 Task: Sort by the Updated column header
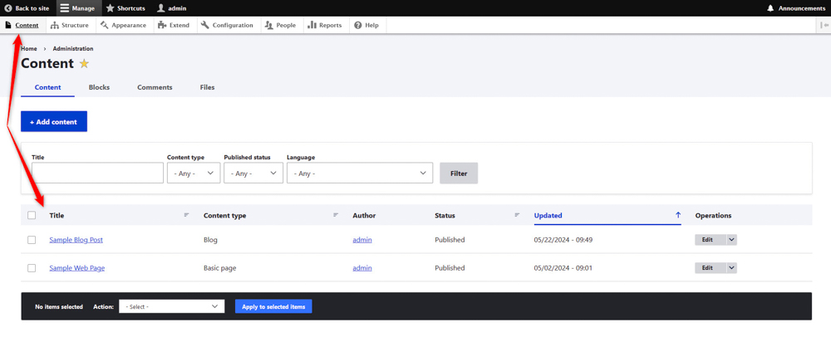pyautogui.click(x=548, y=215)
